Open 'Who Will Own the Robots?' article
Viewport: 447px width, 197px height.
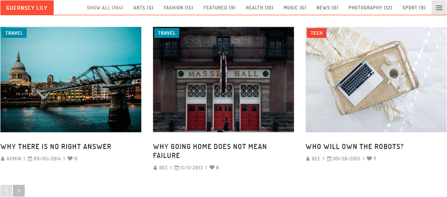tap(354, 147)
